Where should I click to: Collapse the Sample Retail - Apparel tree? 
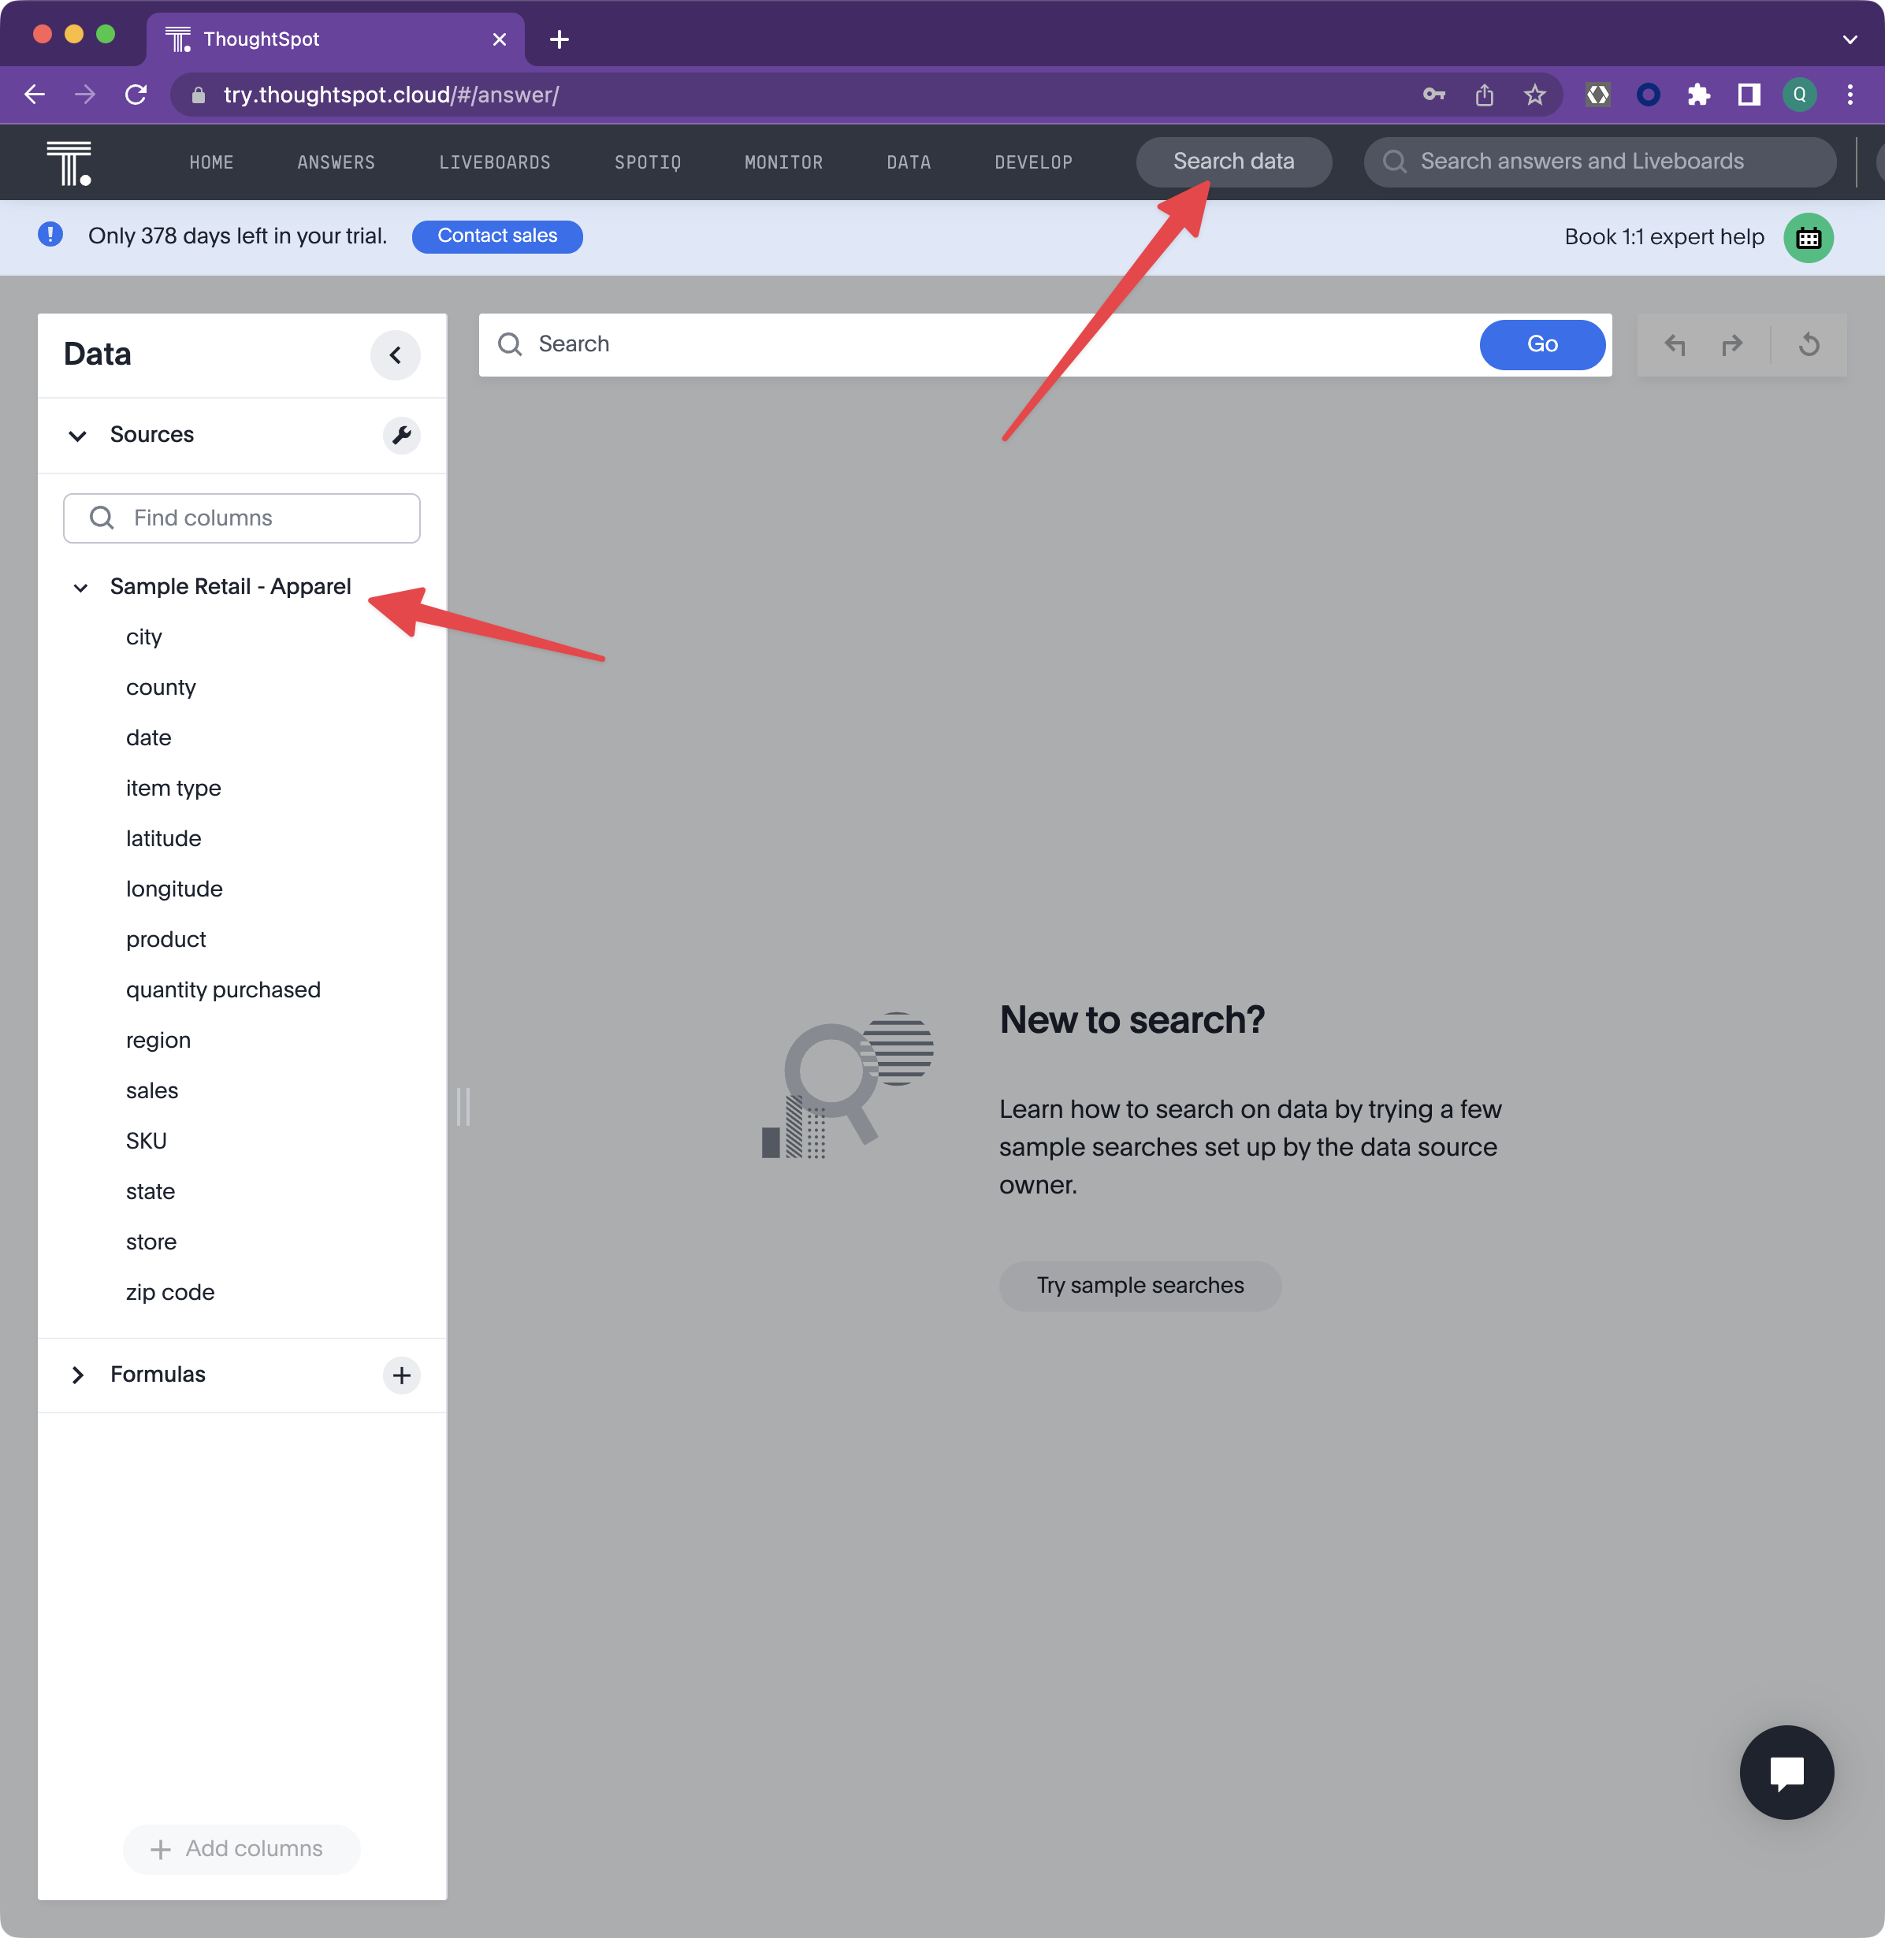[80, 587]
